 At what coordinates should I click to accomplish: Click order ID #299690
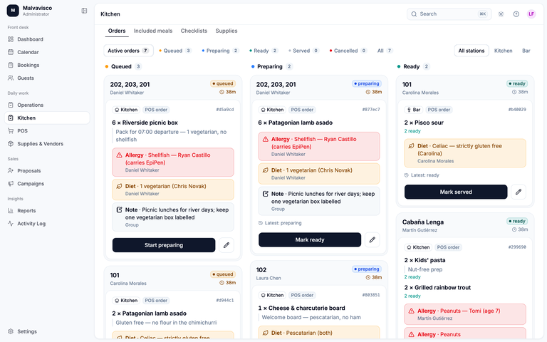point(517,247)
